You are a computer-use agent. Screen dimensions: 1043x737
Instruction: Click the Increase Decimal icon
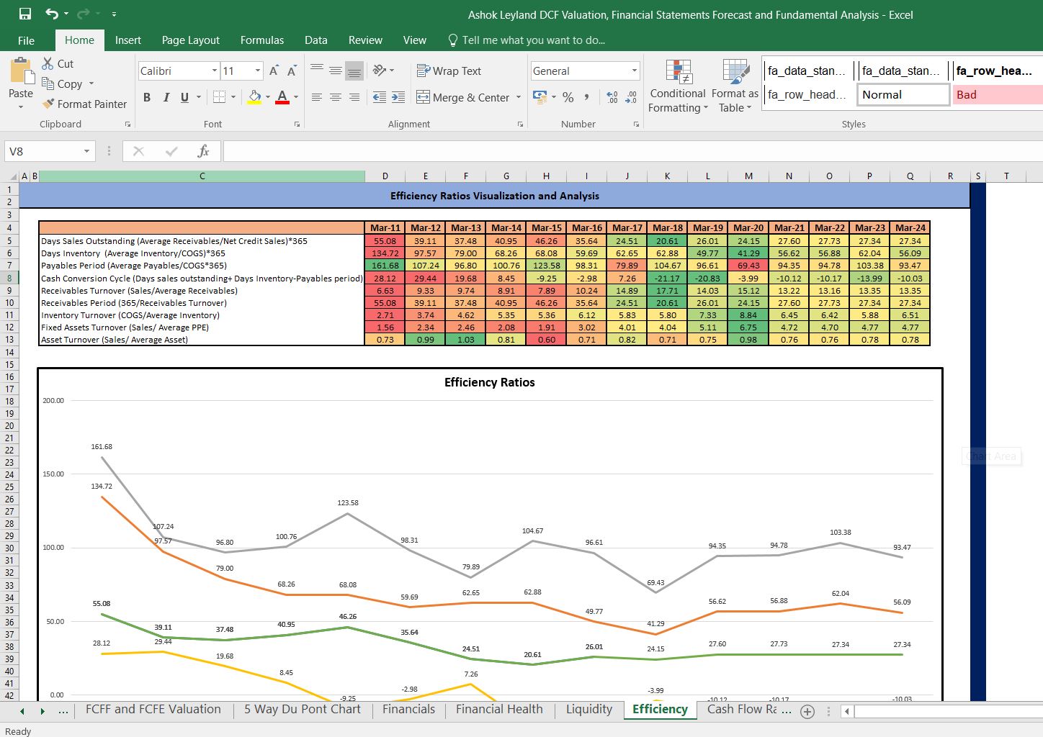pyautogui.click(x=612, y=97)
